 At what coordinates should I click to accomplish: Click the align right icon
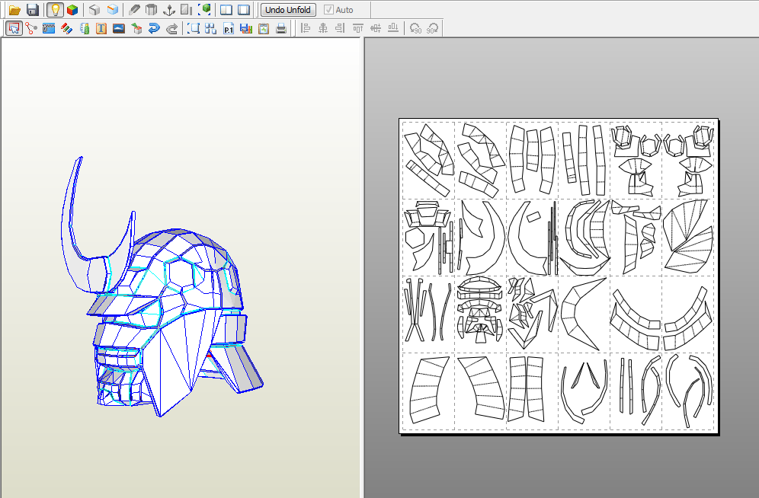(341, 28)
